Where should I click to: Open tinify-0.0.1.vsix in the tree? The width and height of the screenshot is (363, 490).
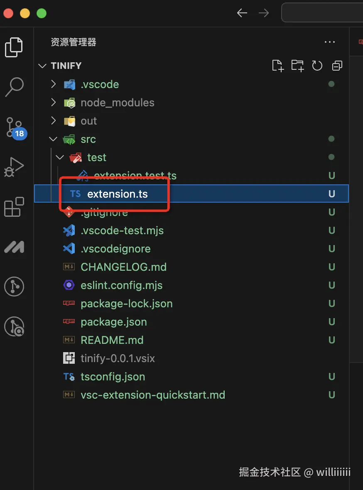118,358
